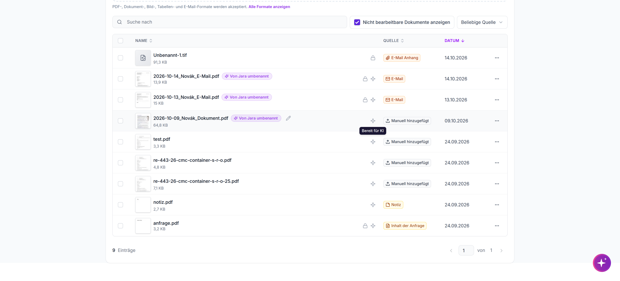620x281 pixels.
Task: Open the three-dot menu for re-443-26-cmc-container-s-r-o.pdf
Action: tap(497, 163)
